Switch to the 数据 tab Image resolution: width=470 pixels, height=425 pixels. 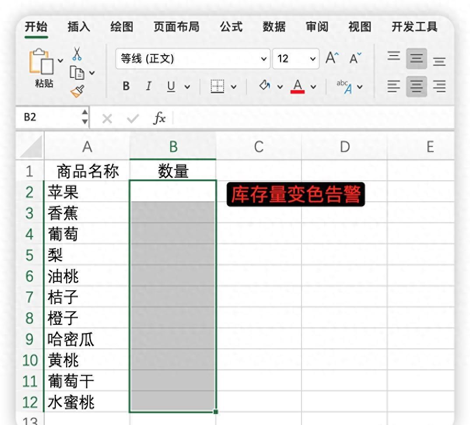(x=274, y=27)
